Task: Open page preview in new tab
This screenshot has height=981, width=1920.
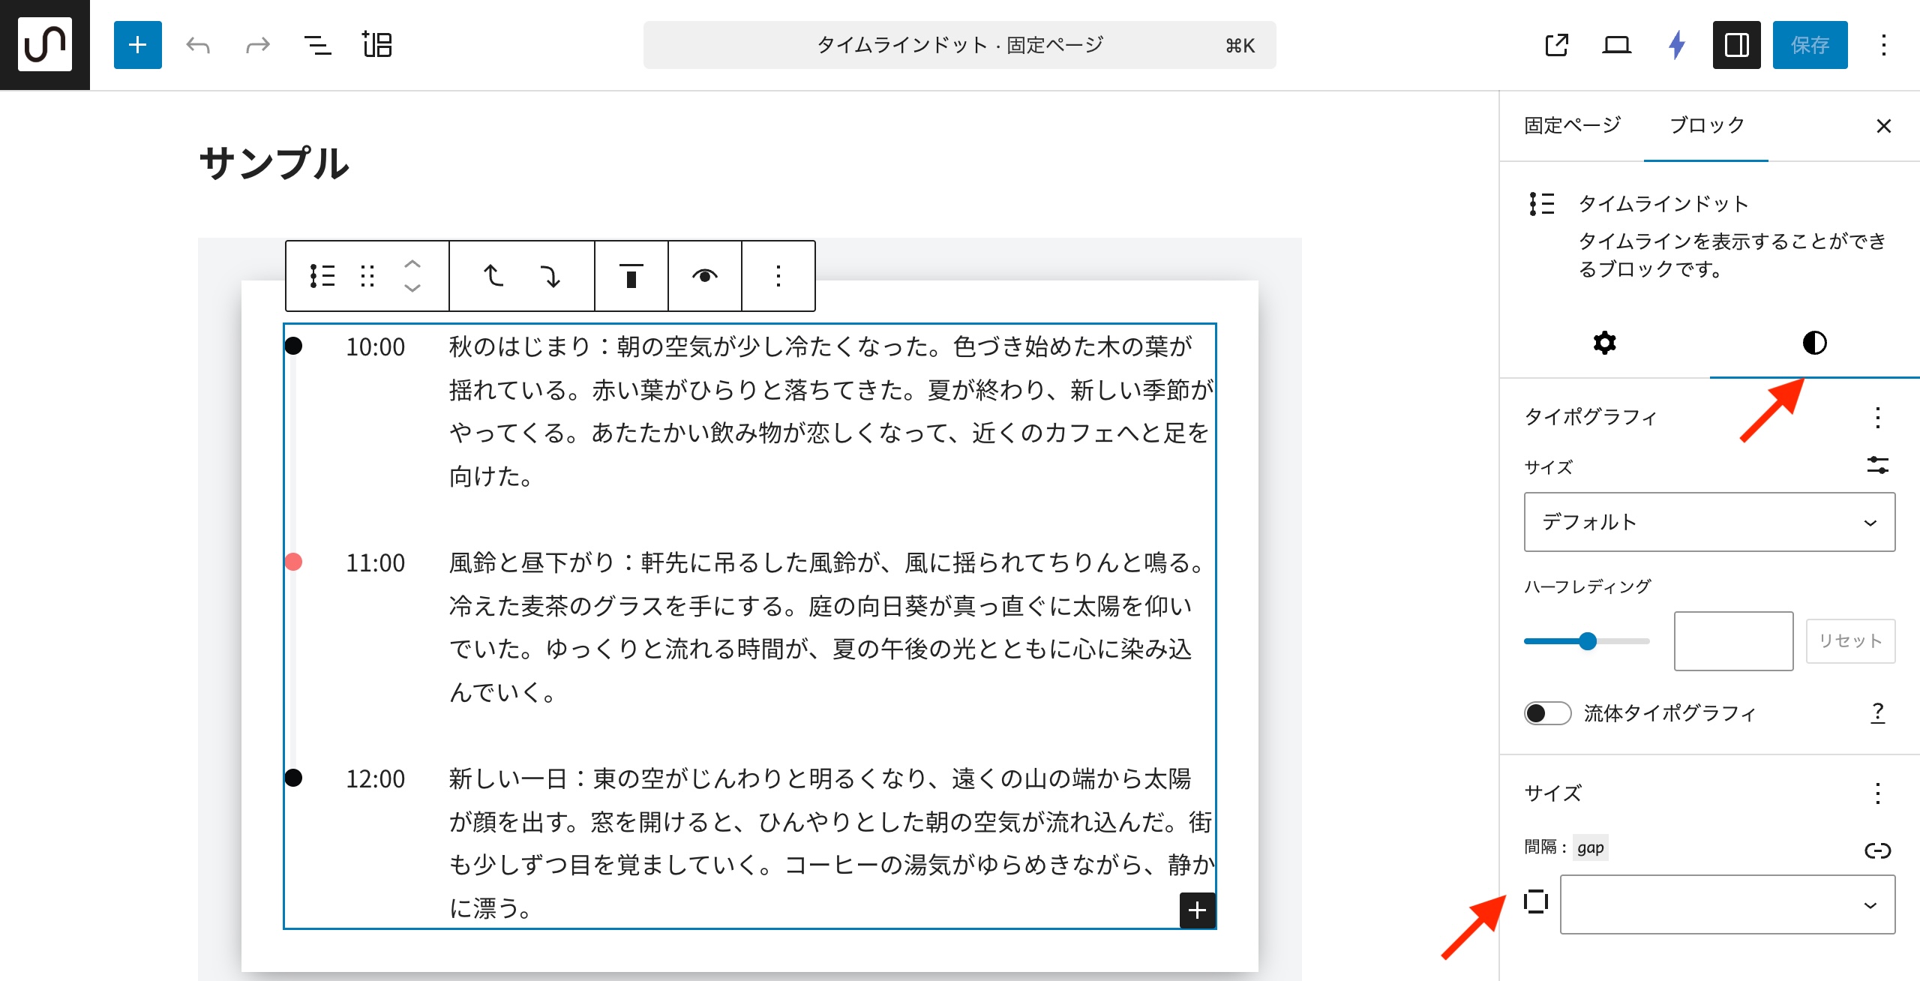Action: (x=1556, y=45)
